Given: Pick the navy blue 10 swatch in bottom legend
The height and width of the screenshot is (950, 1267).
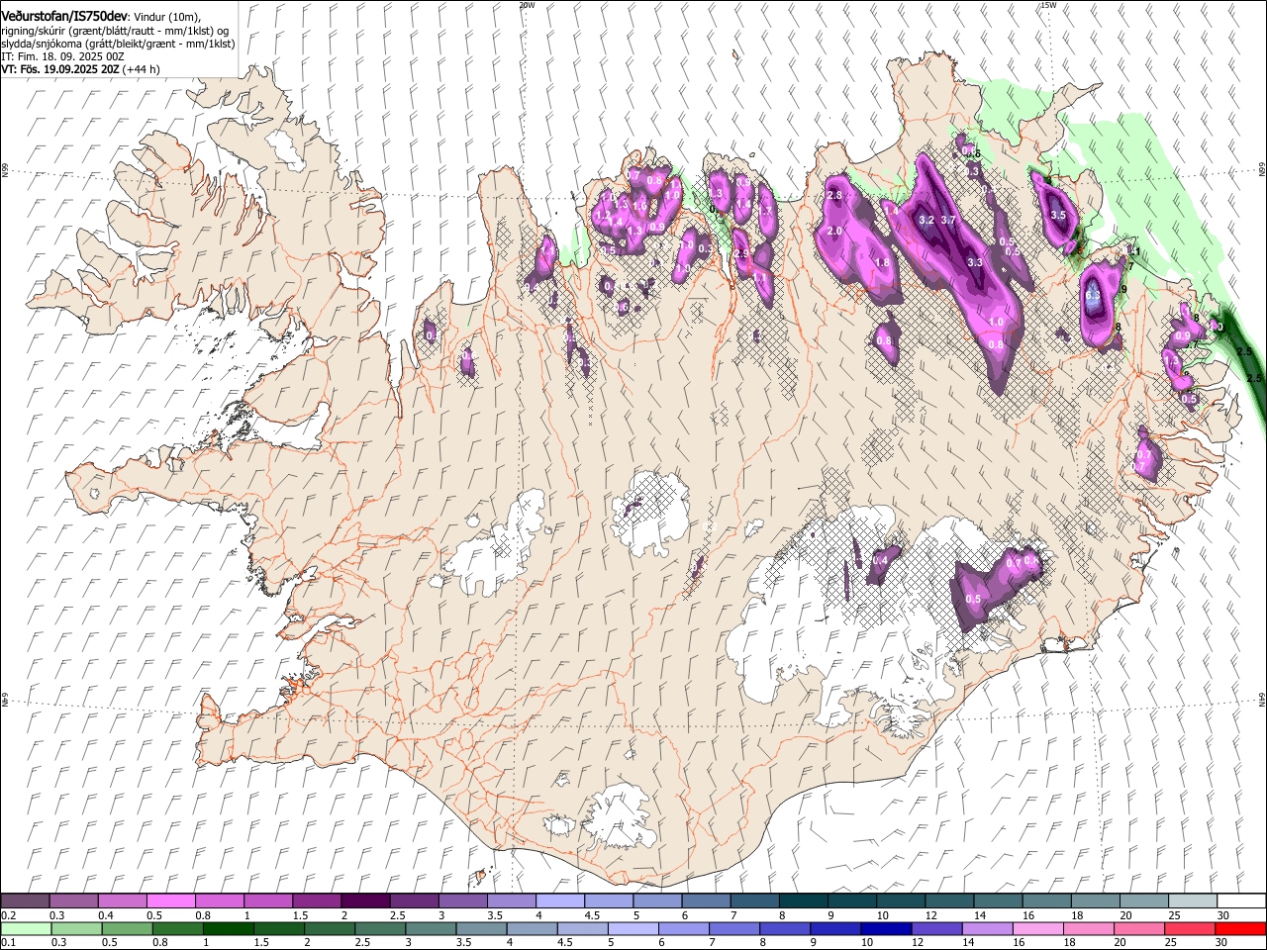Looking at the screenshot, I should click(887, 928).
